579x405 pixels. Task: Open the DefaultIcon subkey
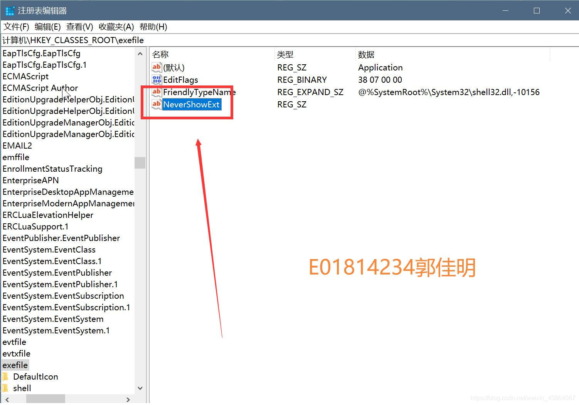coord(35,377)
